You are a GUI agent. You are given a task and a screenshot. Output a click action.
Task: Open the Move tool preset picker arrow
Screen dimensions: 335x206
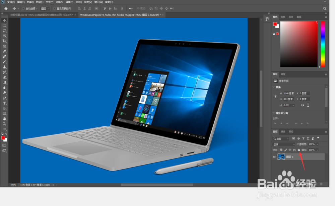[x=18, y=9]
